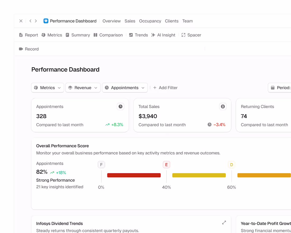The image size is (291, 233).
Task: Click the Revenue filter chevron arrow
Action: coord(96,88)
